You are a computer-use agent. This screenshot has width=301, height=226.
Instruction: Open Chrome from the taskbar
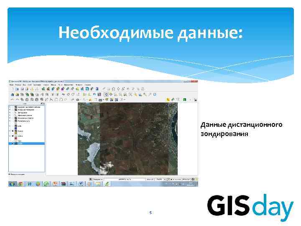21,184
